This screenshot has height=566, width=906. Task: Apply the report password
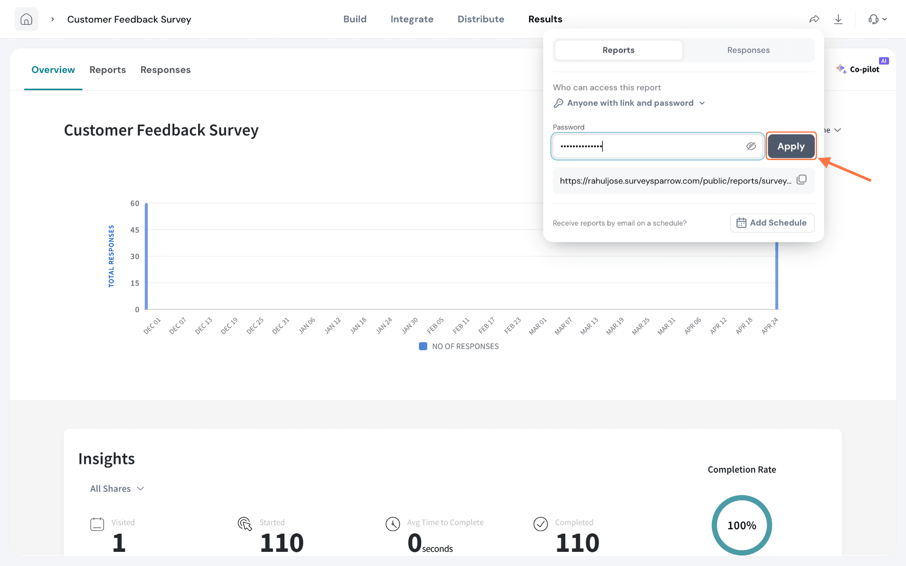click(791, 146)
